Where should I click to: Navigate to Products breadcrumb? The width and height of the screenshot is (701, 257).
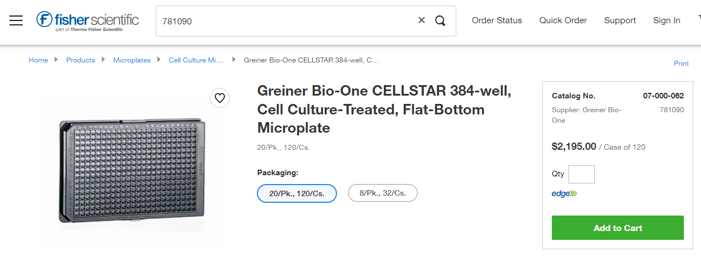pos(81,60)
